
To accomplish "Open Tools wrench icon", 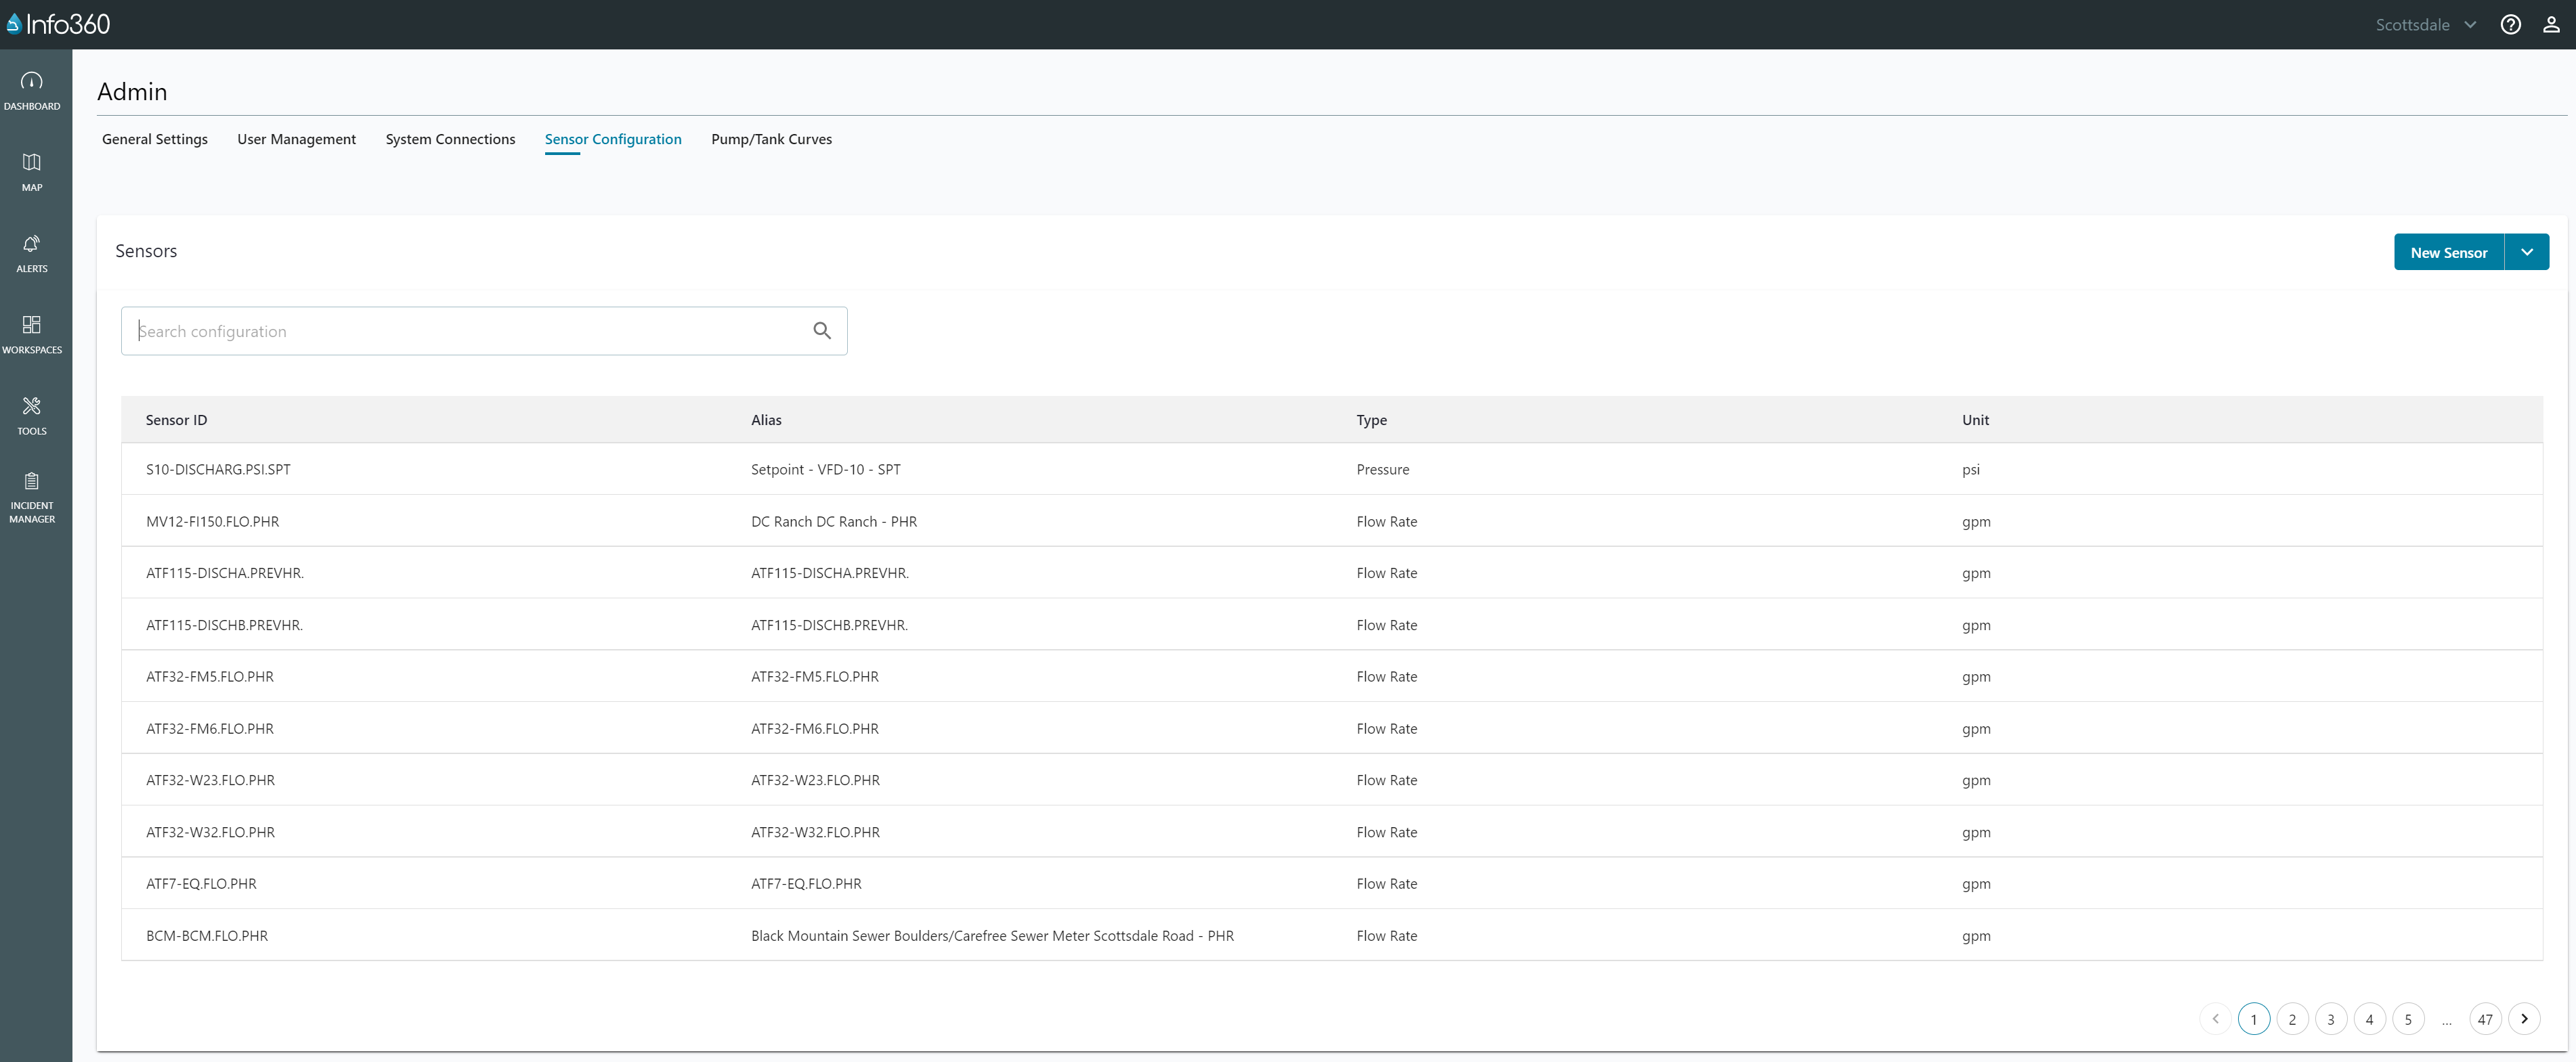I will [32, 414].
